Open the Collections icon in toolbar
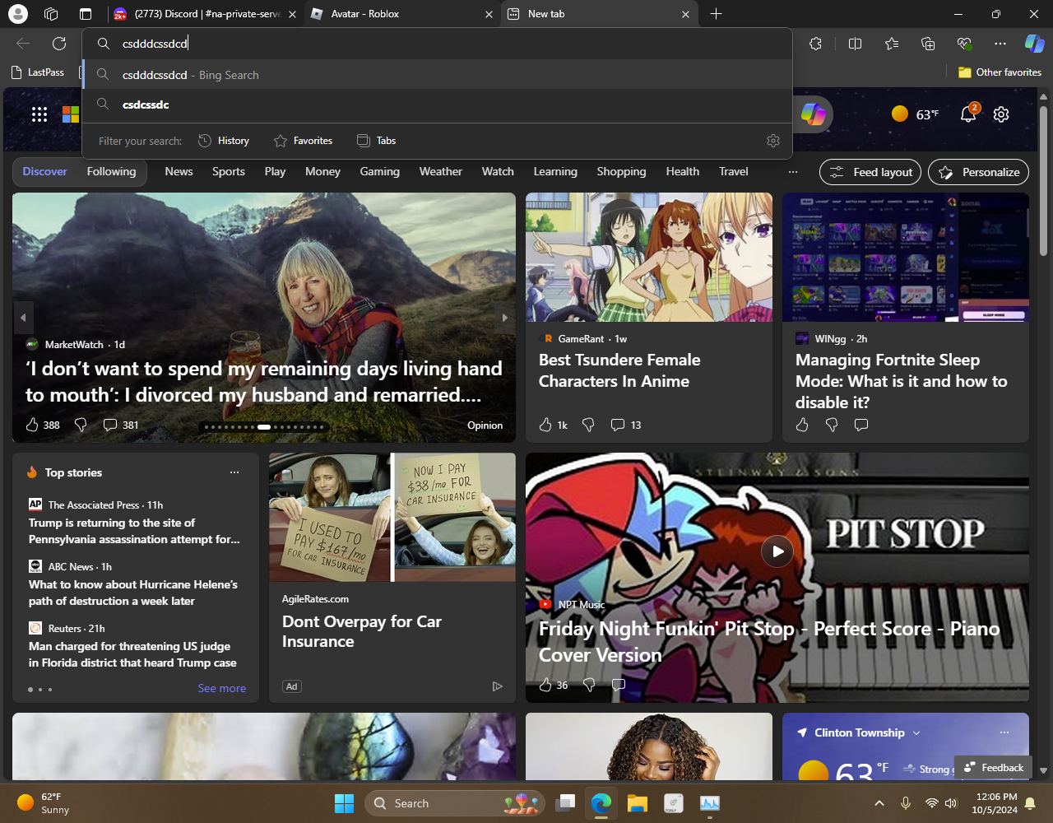1053x823 pixels. coord(928,44)
